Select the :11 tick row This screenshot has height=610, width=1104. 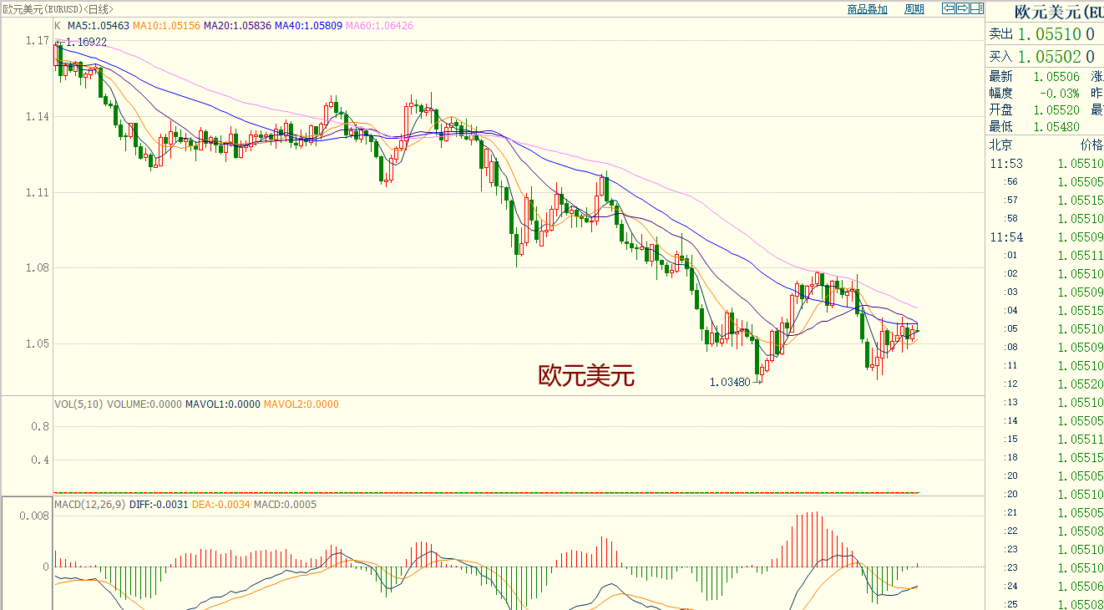pyautogui.click(x=1046, y=366)
